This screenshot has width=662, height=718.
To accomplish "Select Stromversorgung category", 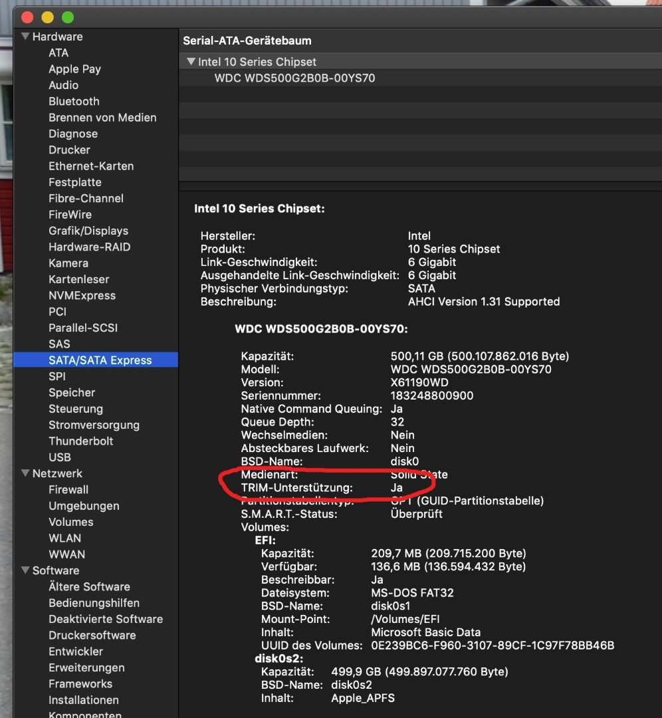I will pyautogui.click(x=94, y=425).
